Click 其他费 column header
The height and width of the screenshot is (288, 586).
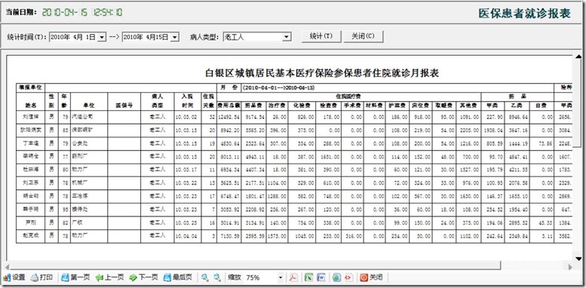point(468,106)
